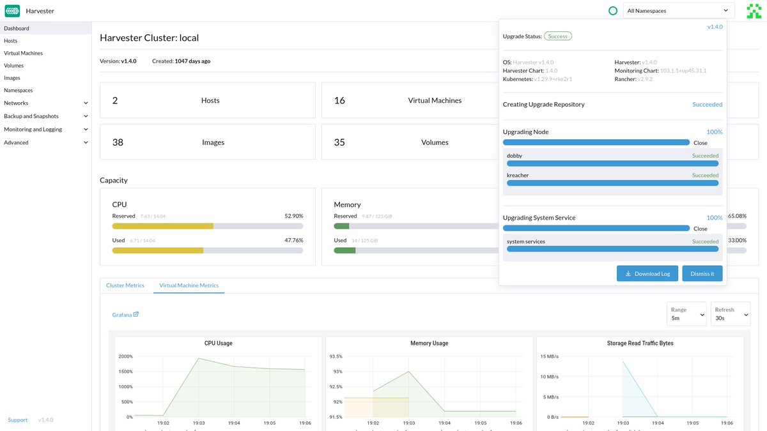767x431 pixels.
Task: Click the Memory Used progress bar
Action: [416, 250]
